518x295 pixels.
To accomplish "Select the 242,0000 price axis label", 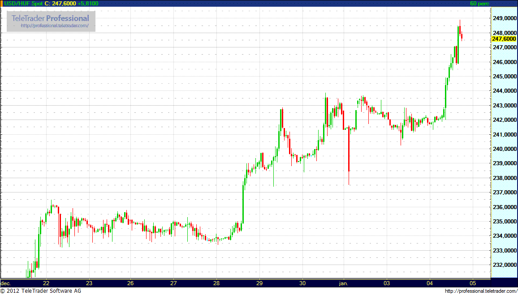I will click(x=505, y=120).
